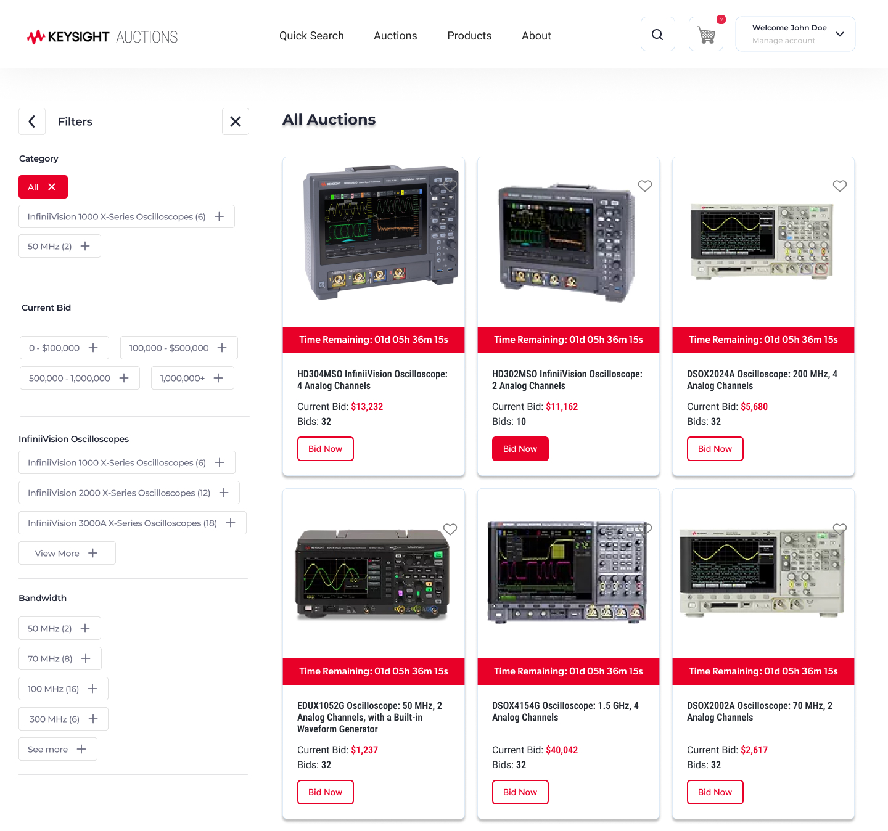Add InfiniiVision 3000A X-Series Oscilloscopes filter

click(x=133, y=523)
